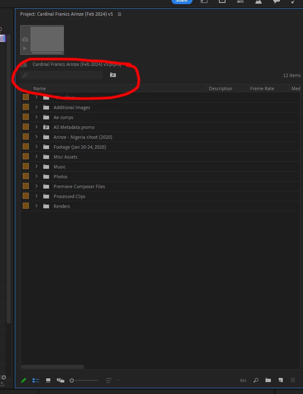Click the folder icon of Renders

pyautogui.click(x=46, y=206)
